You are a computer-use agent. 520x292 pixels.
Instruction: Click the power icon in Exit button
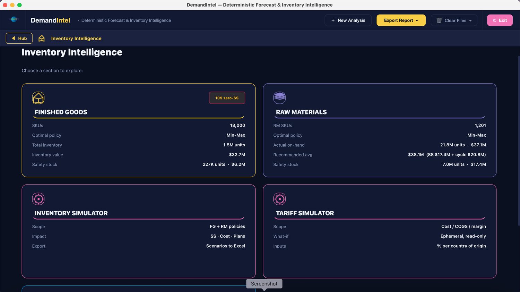pyautogui.click(x=495, y=20)
